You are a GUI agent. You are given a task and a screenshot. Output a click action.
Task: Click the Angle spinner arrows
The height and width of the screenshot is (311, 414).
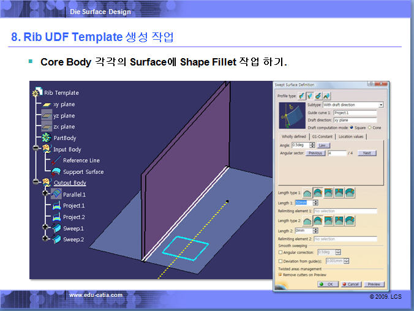[x=313, y=145]
